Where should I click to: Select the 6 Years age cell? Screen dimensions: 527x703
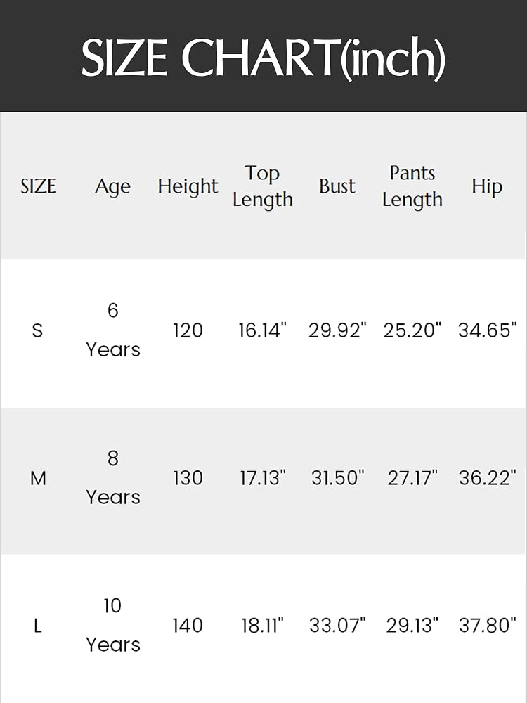[x=113, y=330]
